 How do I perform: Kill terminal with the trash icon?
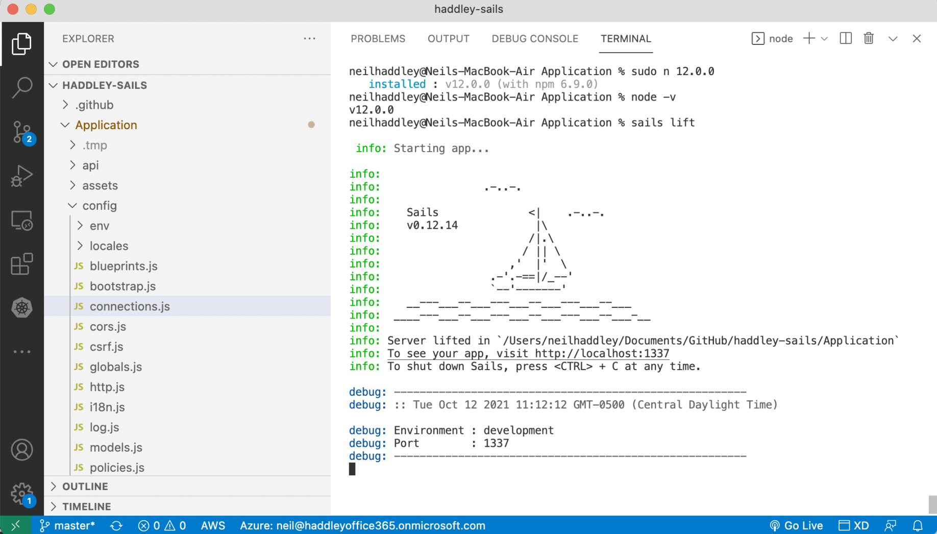pyautogui.click(x=869, y=39)
